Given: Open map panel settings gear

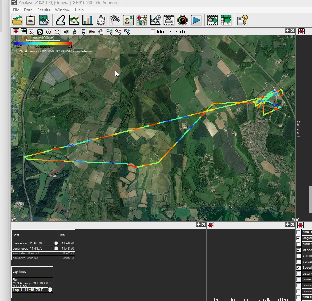Looking at the screenshot, I should pyautogui.click(x=16, y=31).
